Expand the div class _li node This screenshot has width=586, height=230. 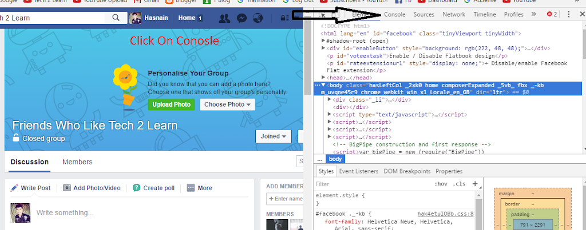click(x=329, y=99)
